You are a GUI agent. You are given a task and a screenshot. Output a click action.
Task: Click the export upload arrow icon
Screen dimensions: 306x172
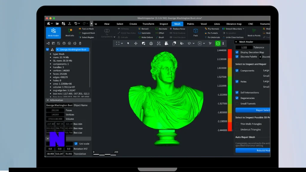pos(69,24)
